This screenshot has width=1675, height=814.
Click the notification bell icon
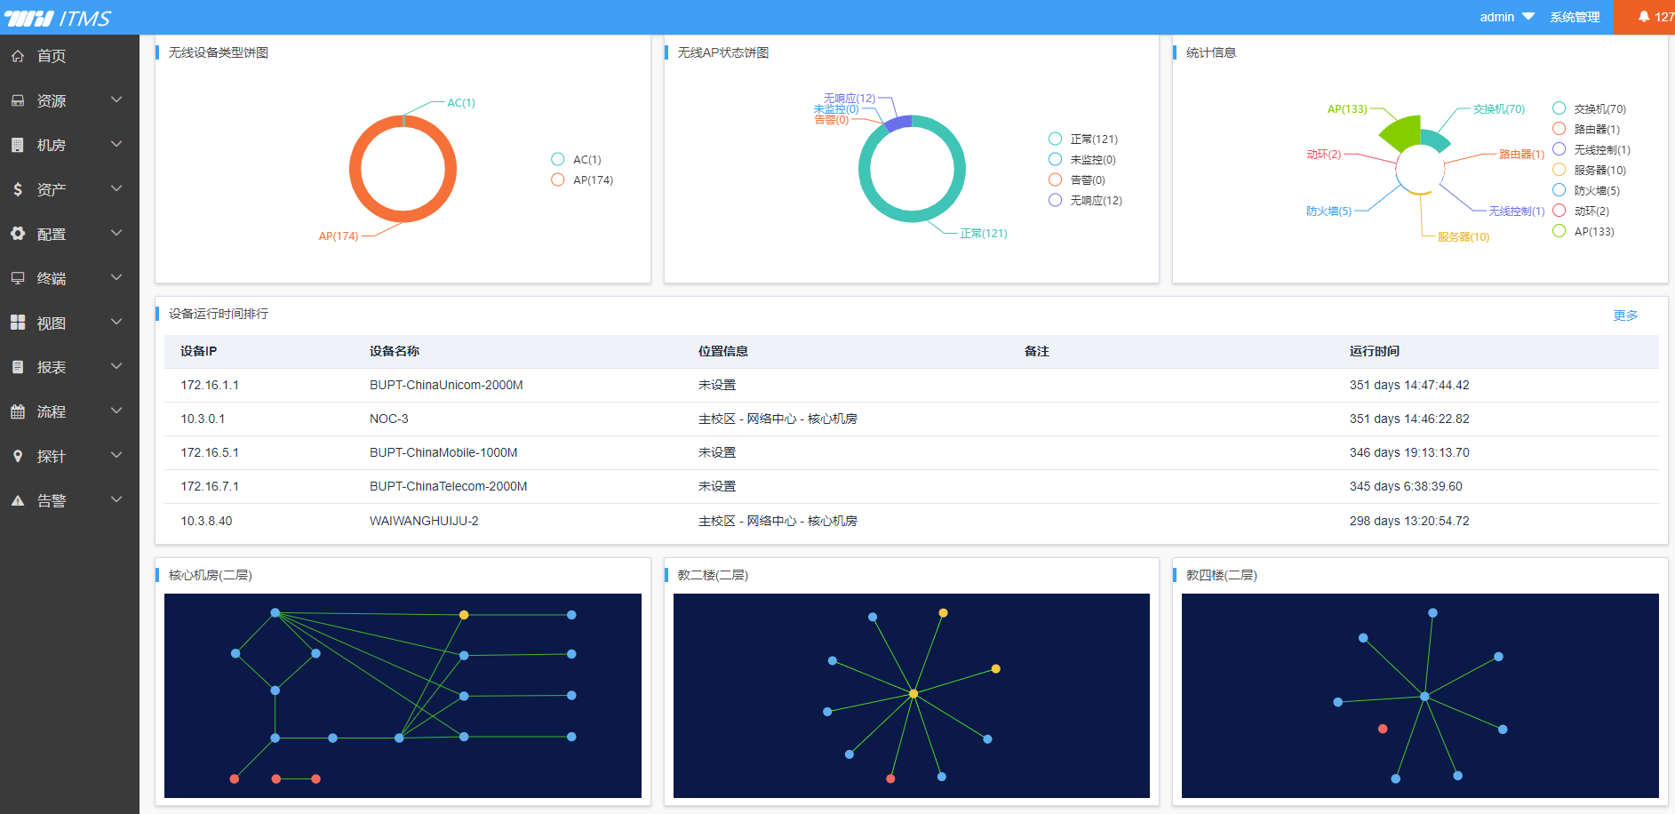[1644, 17]
